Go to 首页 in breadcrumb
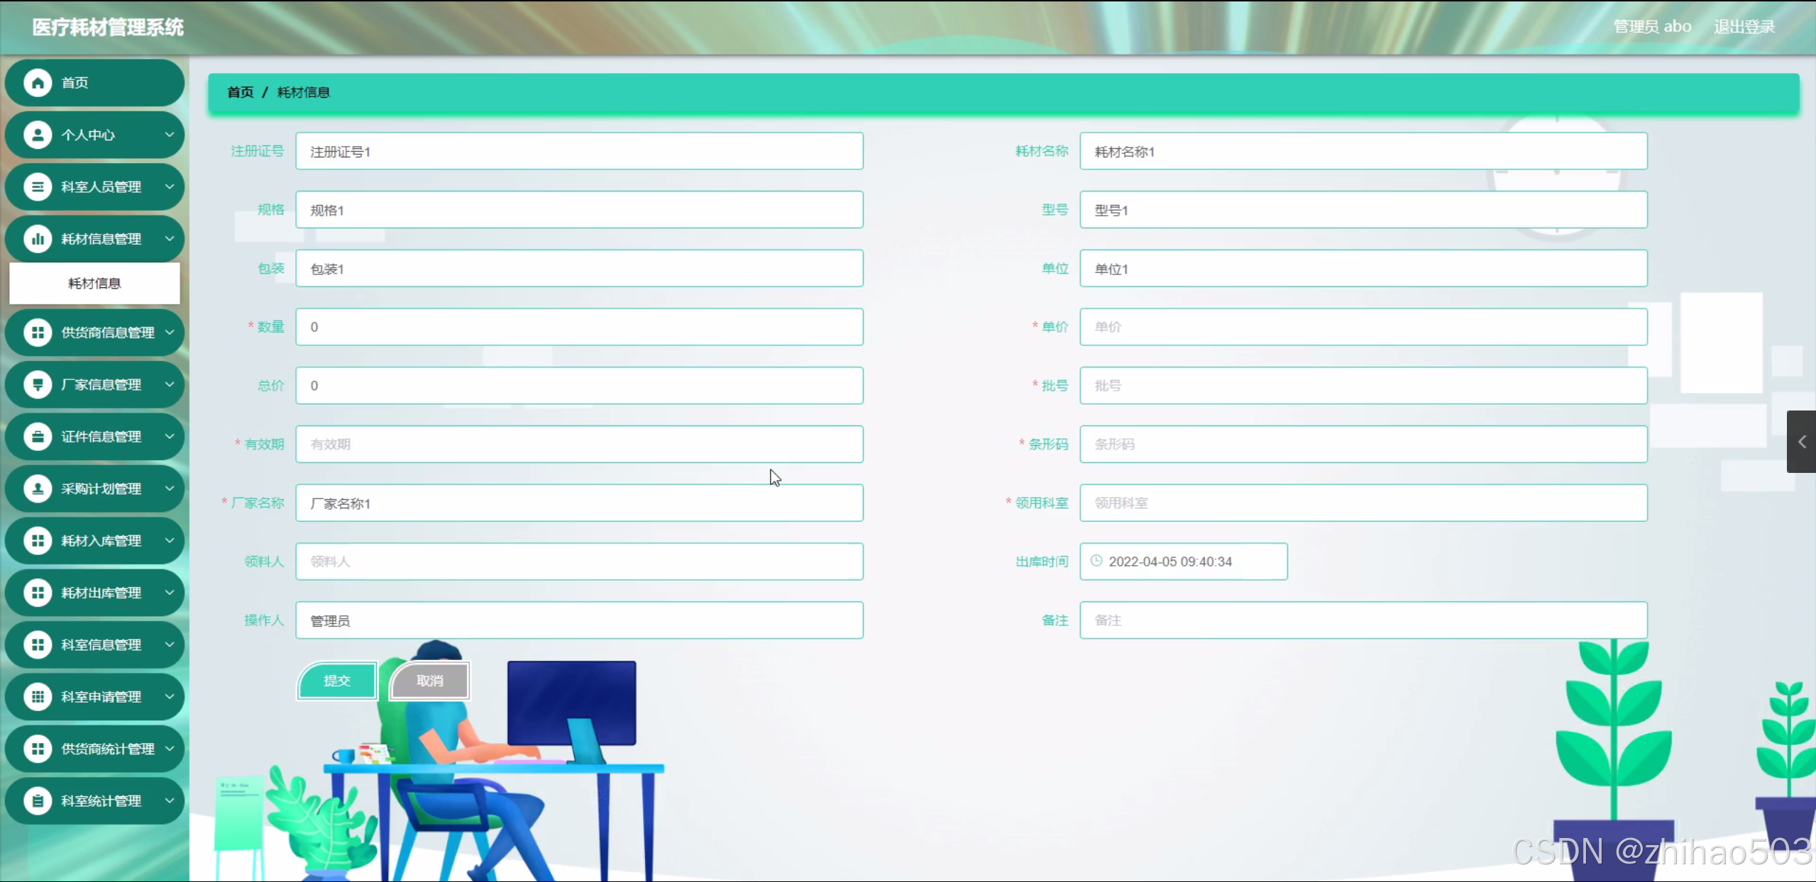The height and width of the screenshot is (882, 1816). [240, 92]
